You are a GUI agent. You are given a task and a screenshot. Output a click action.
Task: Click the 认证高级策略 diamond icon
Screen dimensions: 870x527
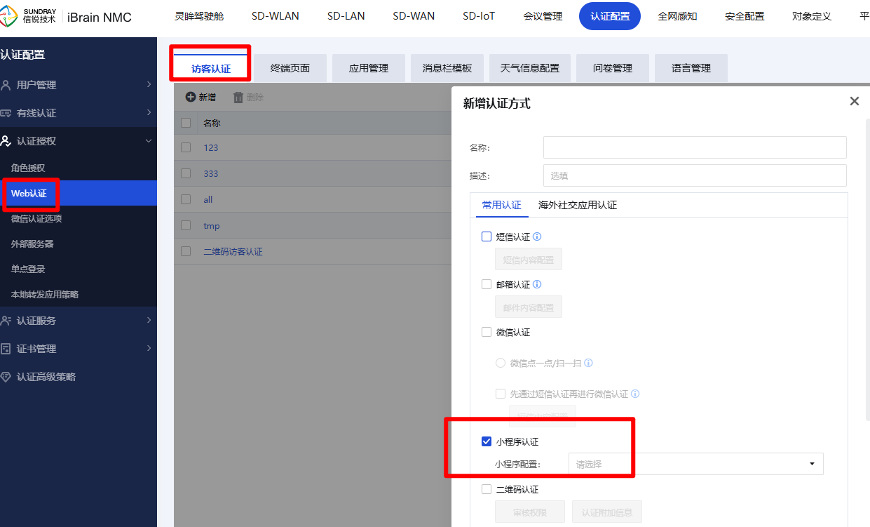click(x=6, y=377)
